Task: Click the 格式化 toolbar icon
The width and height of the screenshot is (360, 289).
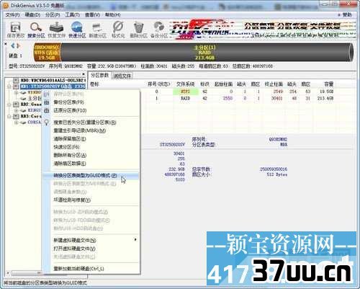Action: [x=118, y=27]
